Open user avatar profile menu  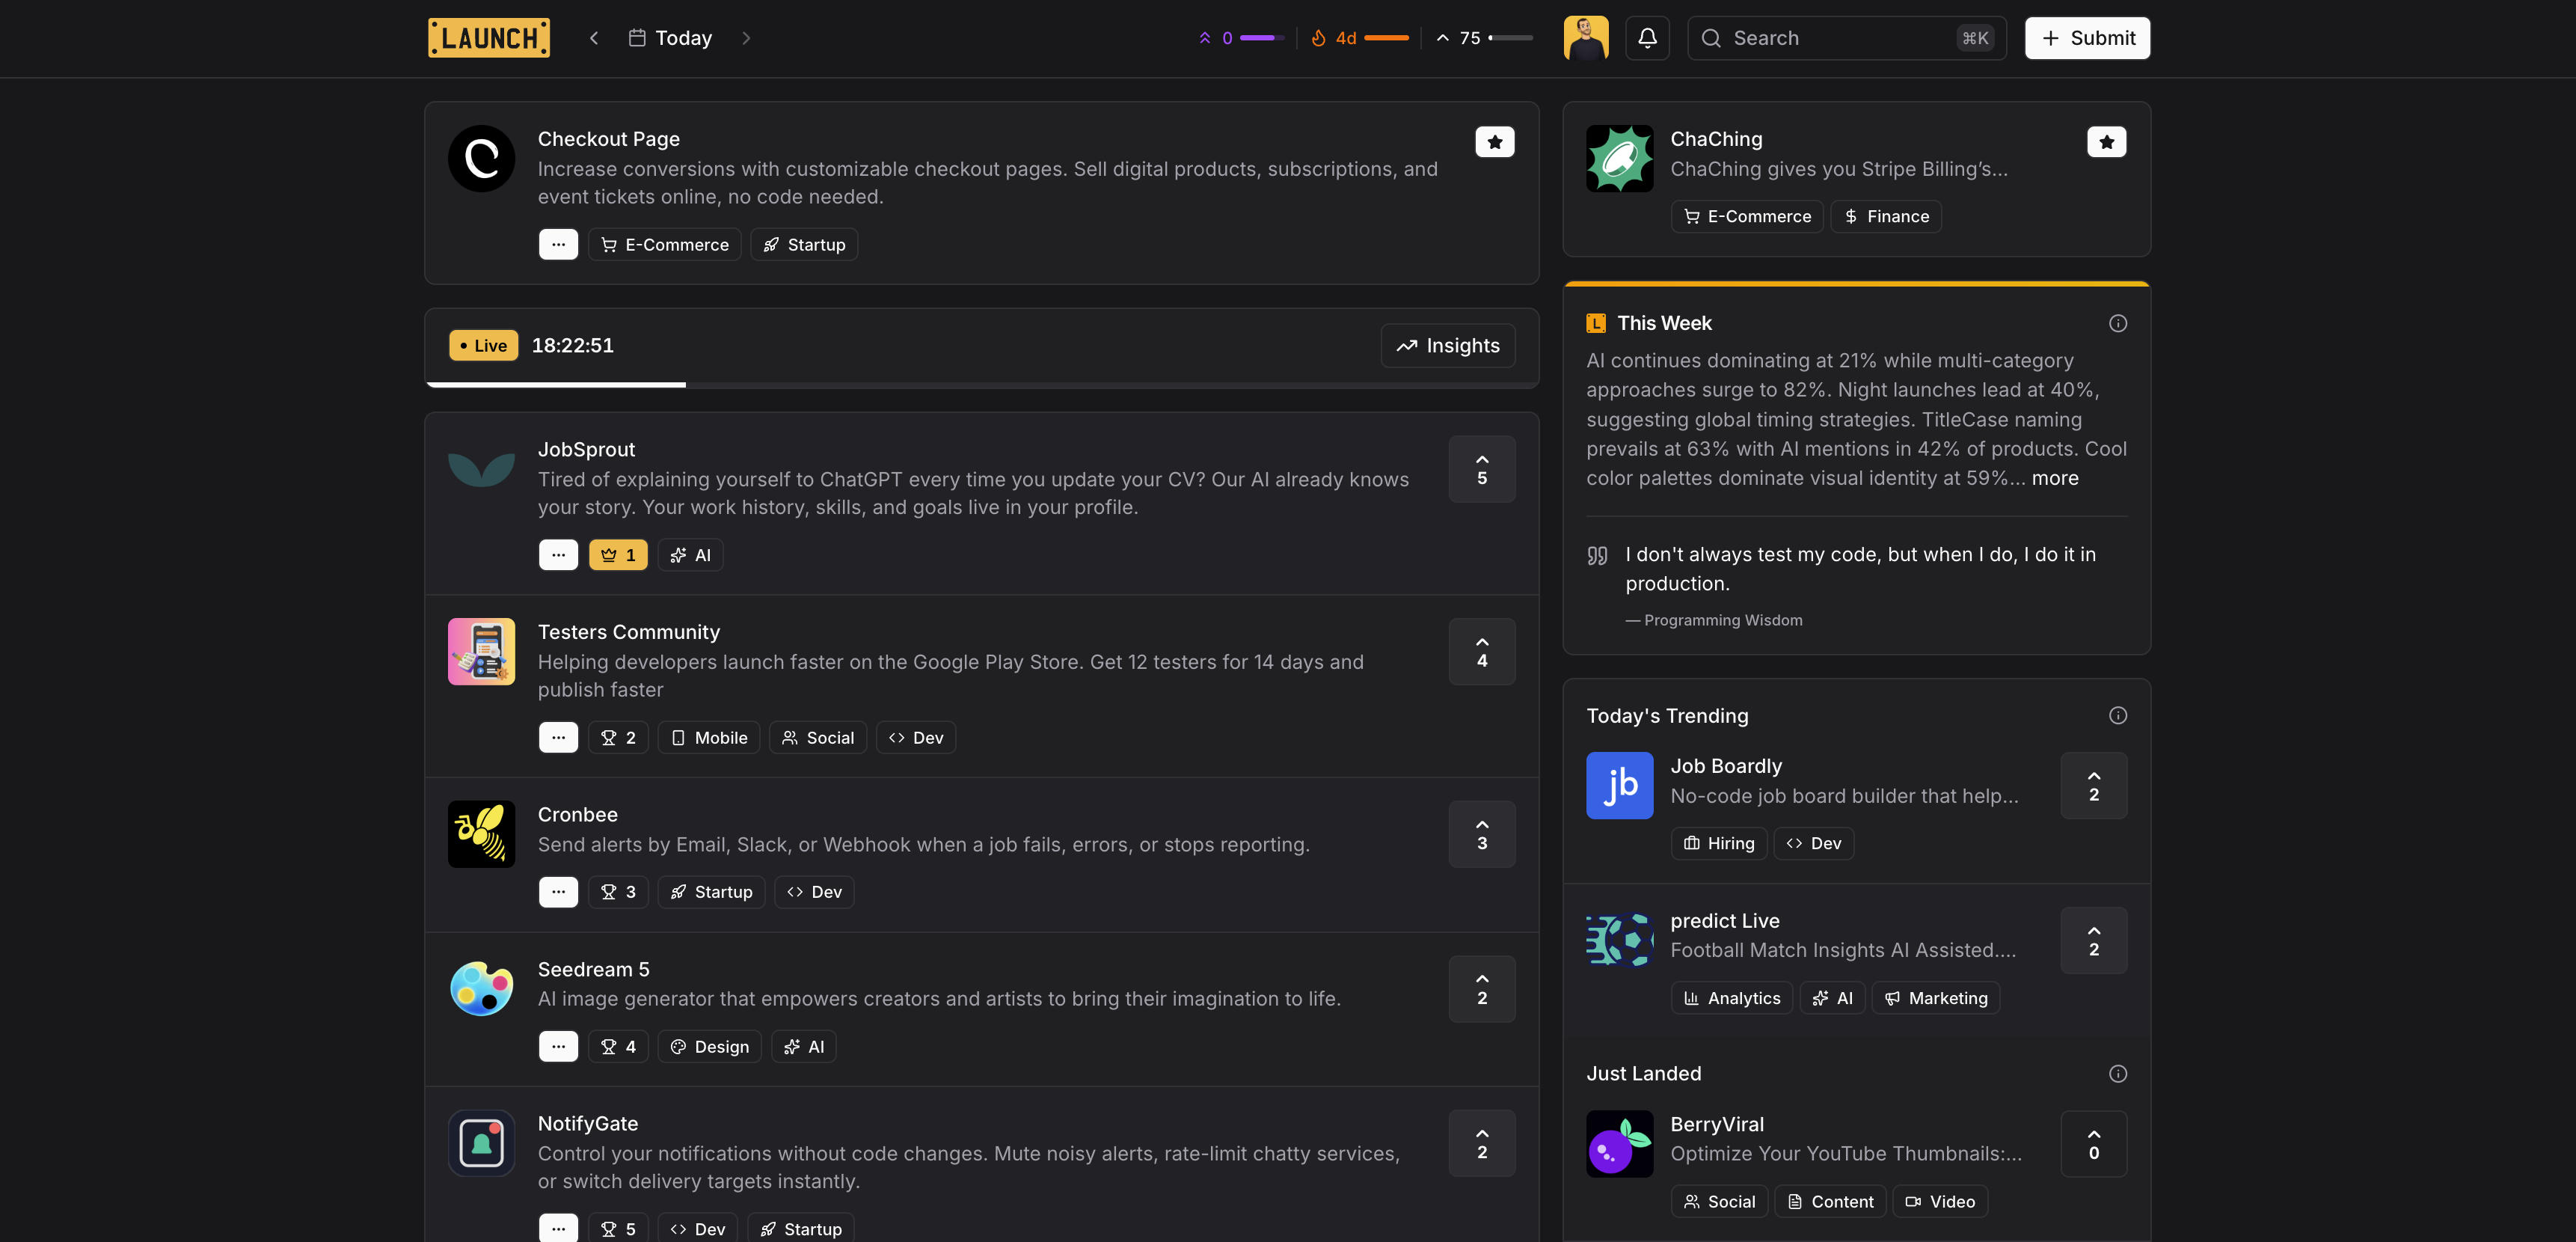tap(1586, 38)
